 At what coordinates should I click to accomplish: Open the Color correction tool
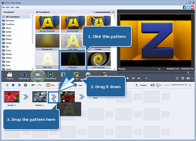coord(78,85)
